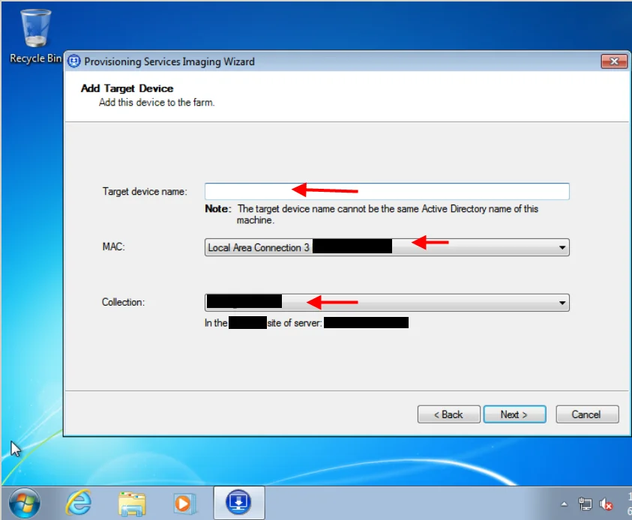Open the Recycle Bin desktop icon
Viewport: 632px width, 520px height.
pyautogui.click(x=35, y=36)
